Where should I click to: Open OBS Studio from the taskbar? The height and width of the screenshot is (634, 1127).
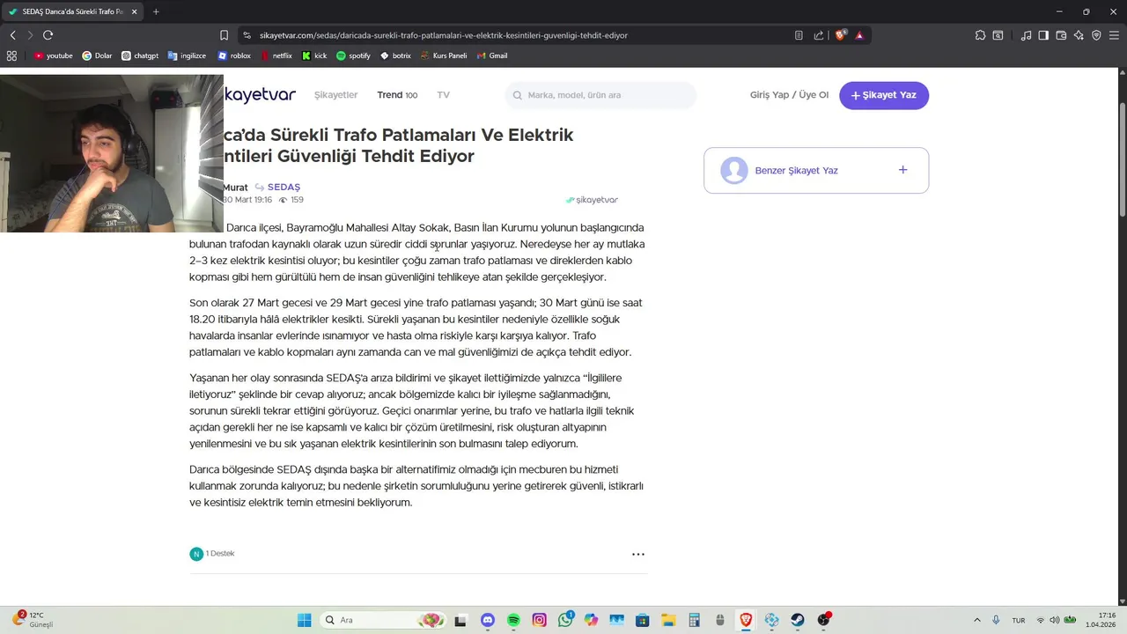click(x=823, y=620)
